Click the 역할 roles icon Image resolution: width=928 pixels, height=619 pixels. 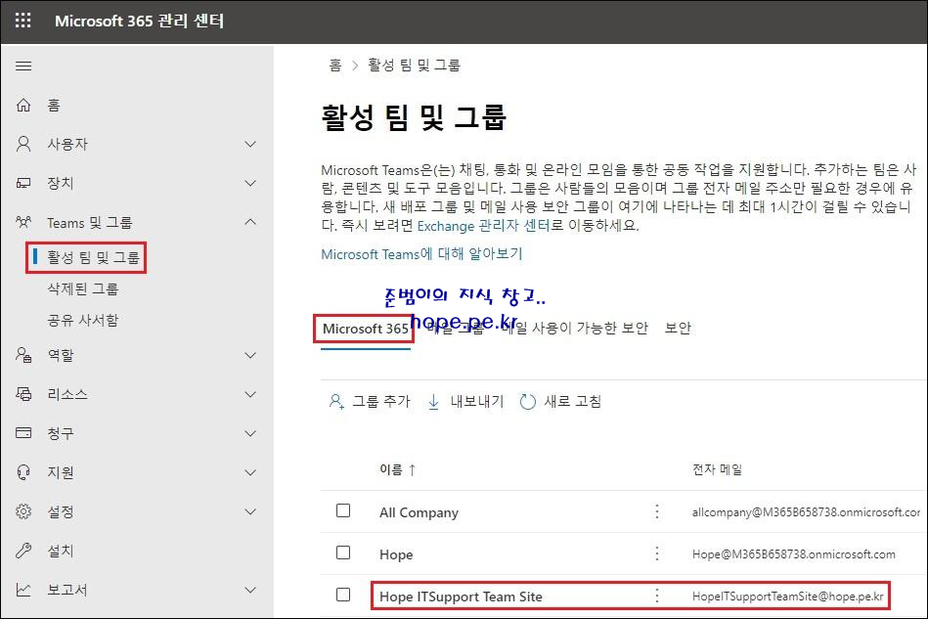point(23,355)
